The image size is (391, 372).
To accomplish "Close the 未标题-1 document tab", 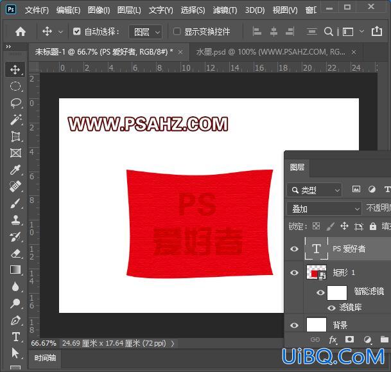I will (x=180, y=52).
